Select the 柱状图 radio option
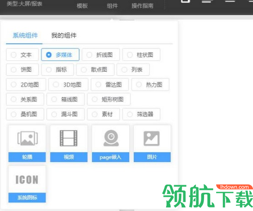253x211 pixels. (141, 55)
